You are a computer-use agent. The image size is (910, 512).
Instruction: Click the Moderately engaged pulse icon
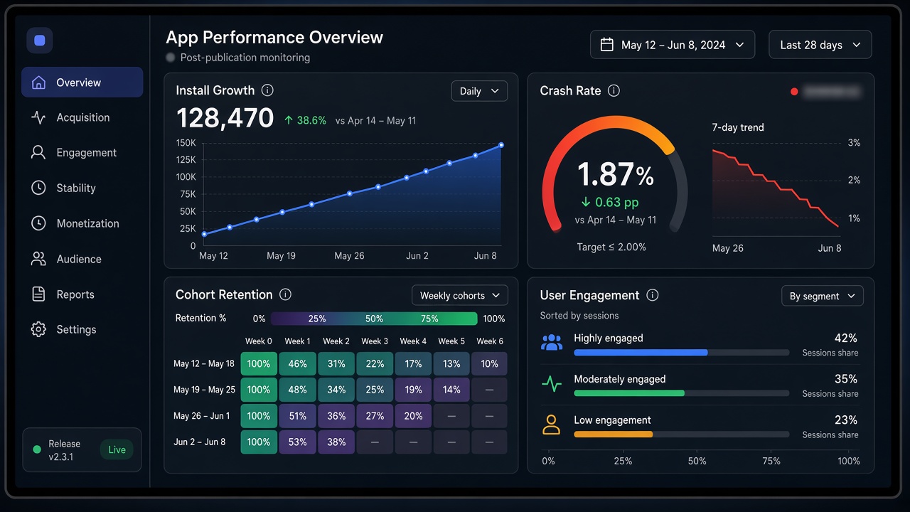[x=552, y=384]
